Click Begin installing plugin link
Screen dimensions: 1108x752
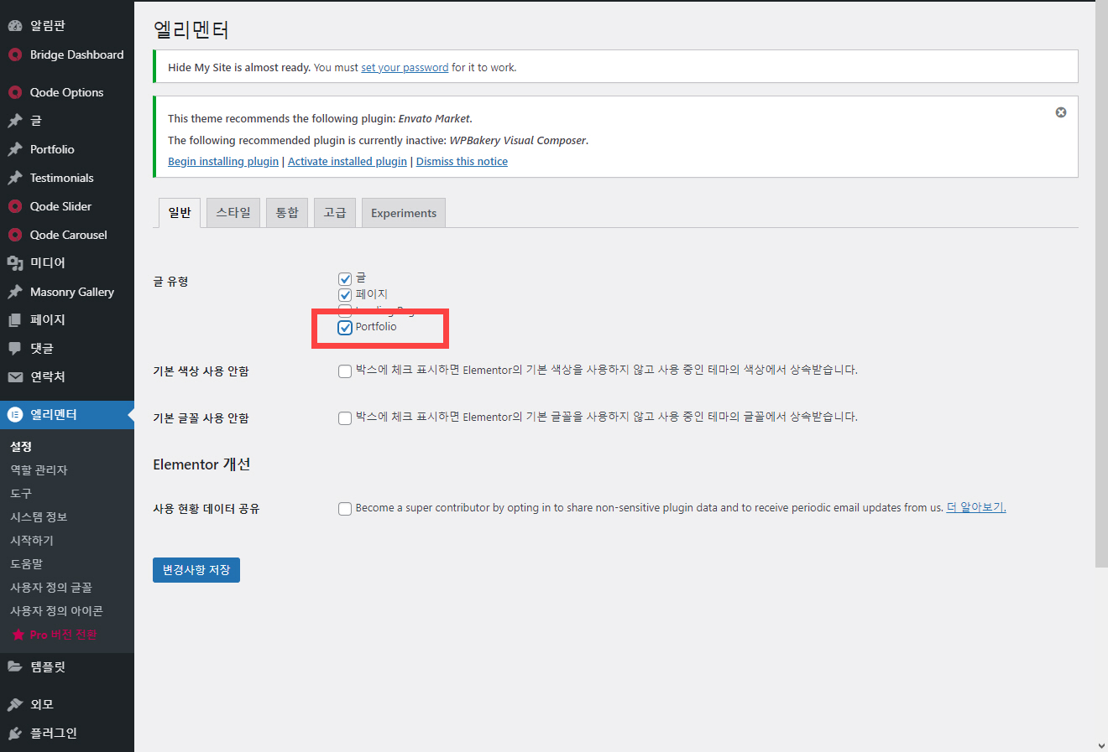(x=223, y=162)
